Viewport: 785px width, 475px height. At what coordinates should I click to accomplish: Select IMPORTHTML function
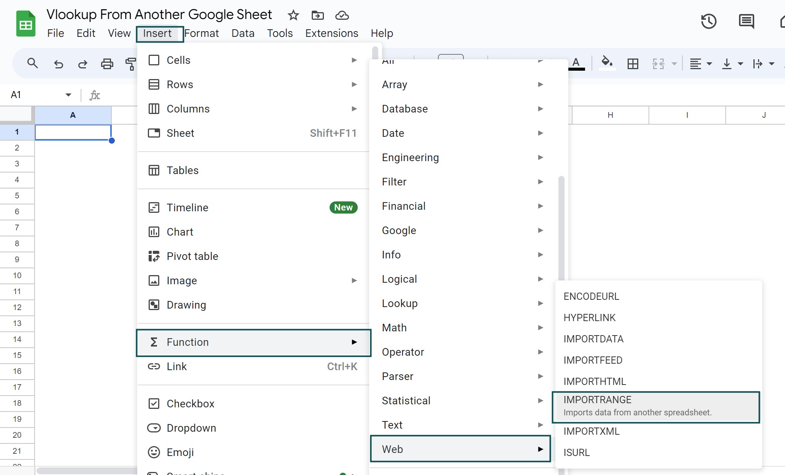coord(658,382)
